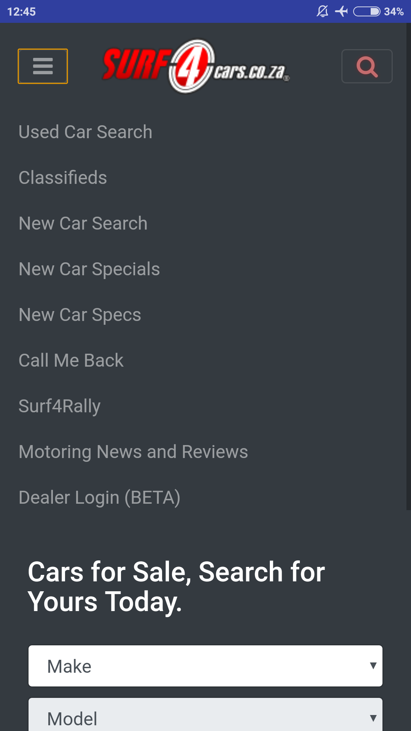Screen dimensions: 411x731
Task: Visit the Surf4Rally link
Action: (x=60, y=406)
